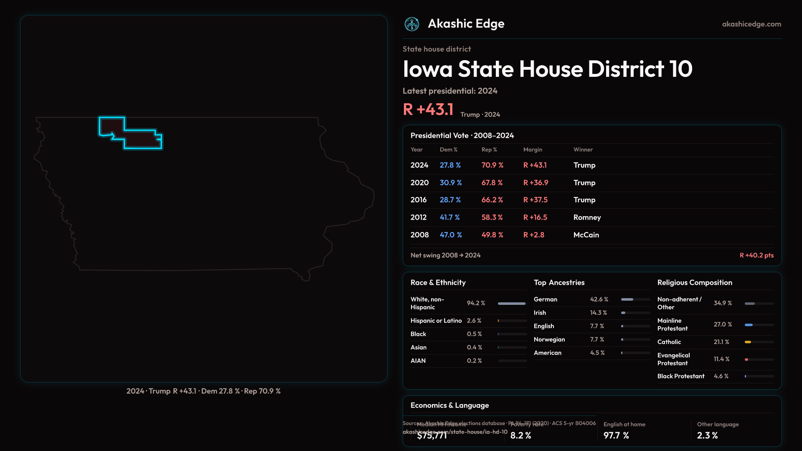Click the White non-Hispanic percentage bar
Screen dimensions: 802x451
click(x=511, y=304)
